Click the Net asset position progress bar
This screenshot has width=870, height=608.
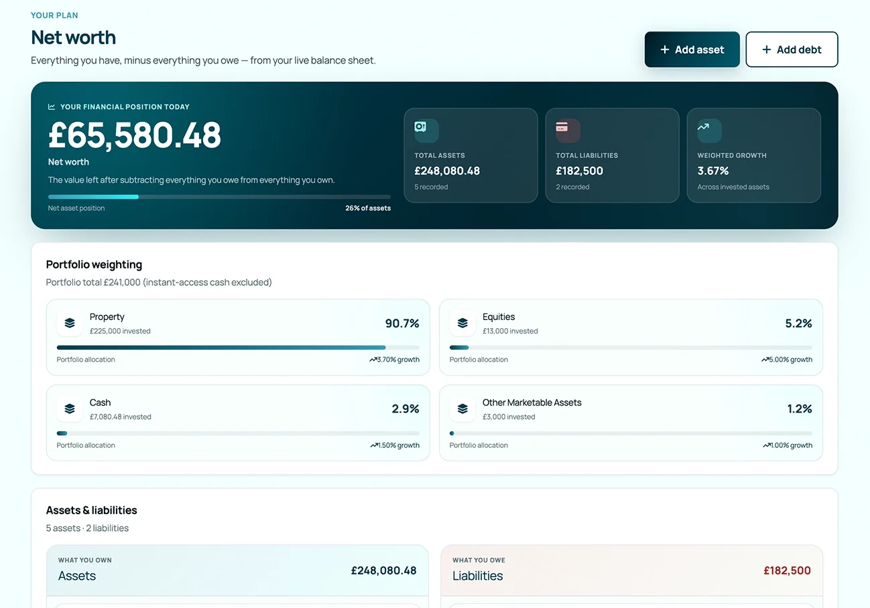219,197
